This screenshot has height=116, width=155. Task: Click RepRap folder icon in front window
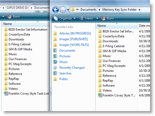[100, 81]
